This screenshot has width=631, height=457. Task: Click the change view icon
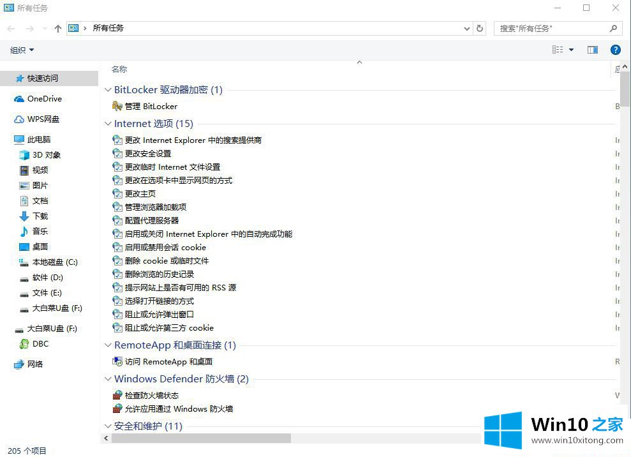point(558,50)
